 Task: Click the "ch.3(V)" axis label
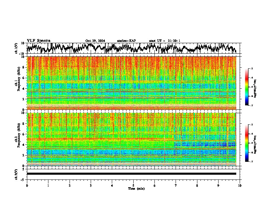pyautogui.click(x=16, y=174)
